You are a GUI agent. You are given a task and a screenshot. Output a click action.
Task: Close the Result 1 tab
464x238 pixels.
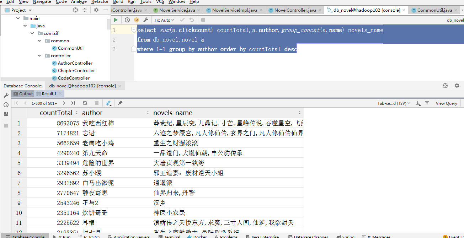[x=60, y=94]
